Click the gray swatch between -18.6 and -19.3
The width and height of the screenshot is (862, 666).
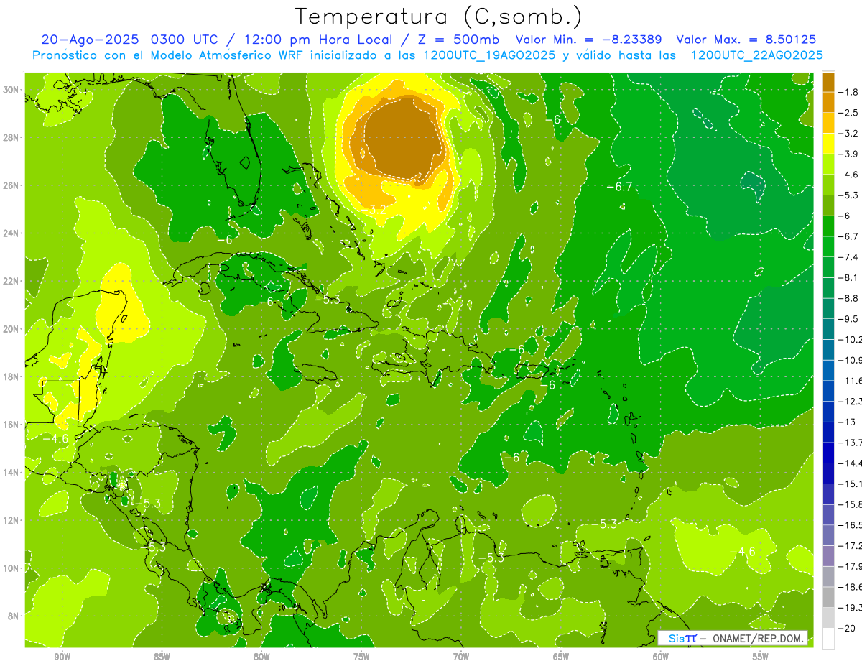tap(828, 597)
